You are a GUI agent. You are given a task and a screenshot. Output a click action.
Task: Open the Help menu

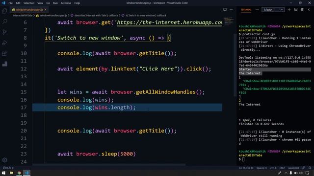77,3
